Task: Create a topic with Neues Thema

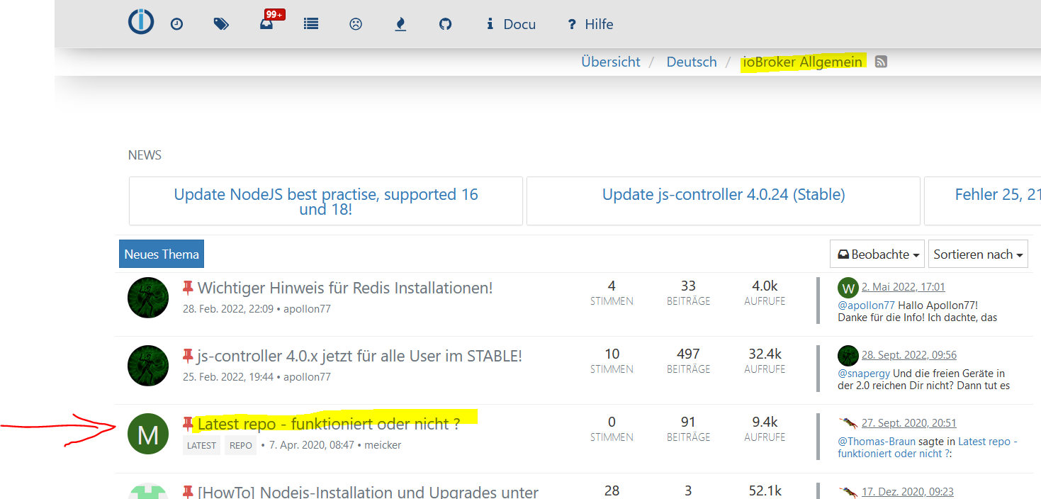Action: (162, 254)
